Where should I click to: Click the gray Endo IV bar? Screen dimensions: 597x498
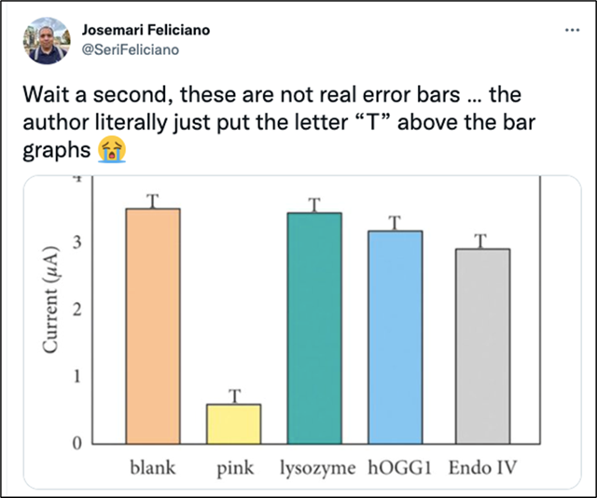(483, 347)
